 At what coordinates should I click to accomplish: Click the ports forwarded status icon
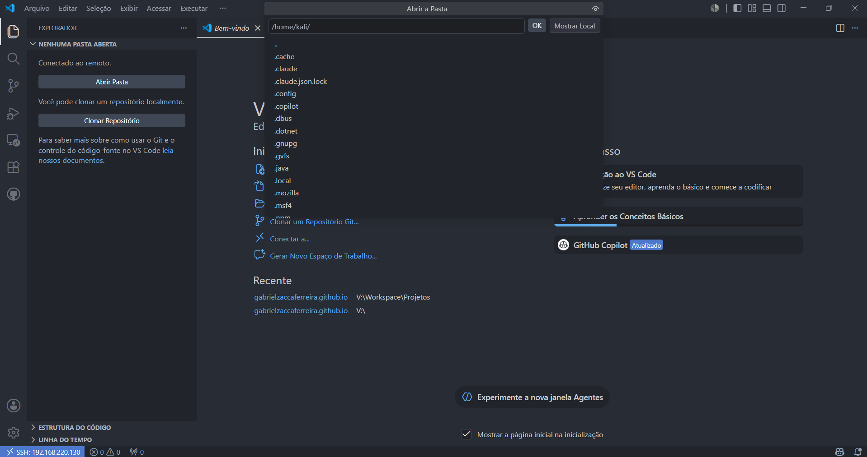click(x=137, y=452)
